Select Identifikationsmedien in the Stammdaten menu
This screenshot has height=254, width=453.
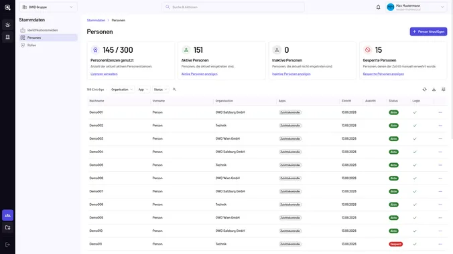[x=42, y=30]
